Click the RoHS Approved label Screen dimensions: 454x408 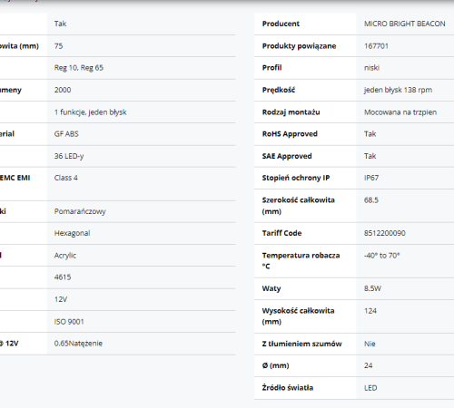290,134
